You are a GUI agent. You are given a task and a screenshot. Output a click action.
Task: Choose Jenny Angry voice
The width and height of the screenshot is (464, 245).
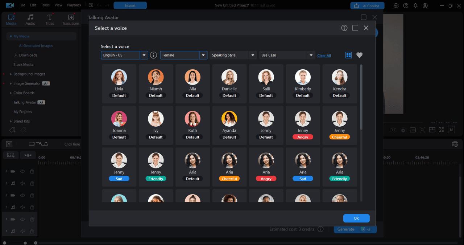click(303, 125)
